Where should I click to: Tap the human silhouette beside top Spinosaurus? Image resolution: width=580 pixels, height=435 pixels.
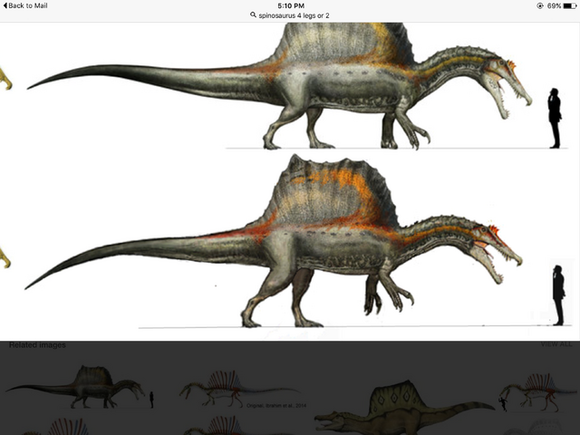555,118
